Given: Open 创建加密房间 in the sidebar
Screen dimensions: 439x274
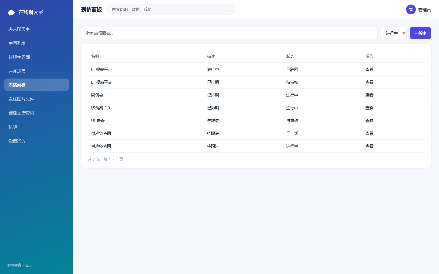Looking at the screenshot, I should point(37,113).
